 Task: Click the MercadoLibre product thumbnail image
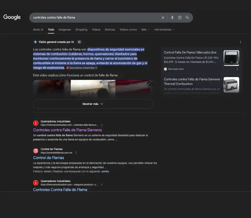tap(232, 58)
